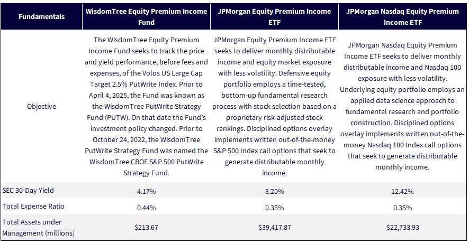The image size is (469, 244).
Task: Select the JPMorgan Equity Premium Income ETF header
Action: tap(274, 17)
